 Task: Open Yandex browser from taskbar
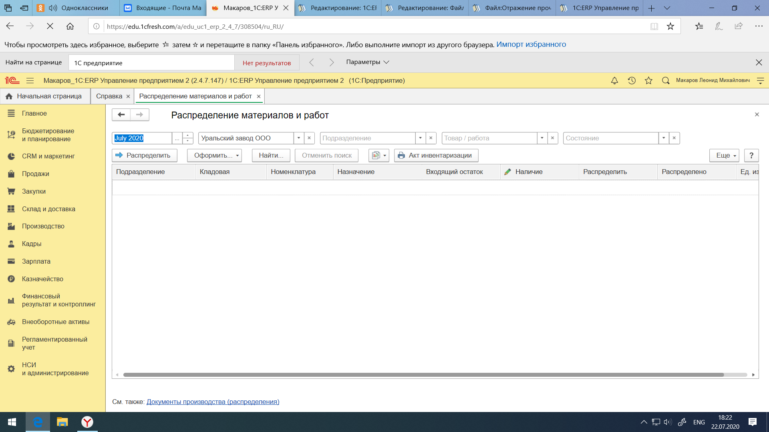click(x=87, y=422)
